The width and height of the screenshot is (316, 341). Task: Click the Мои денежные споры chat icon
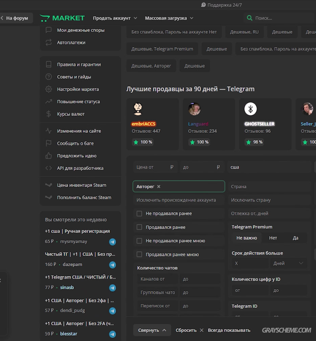(x=48, y=30)
